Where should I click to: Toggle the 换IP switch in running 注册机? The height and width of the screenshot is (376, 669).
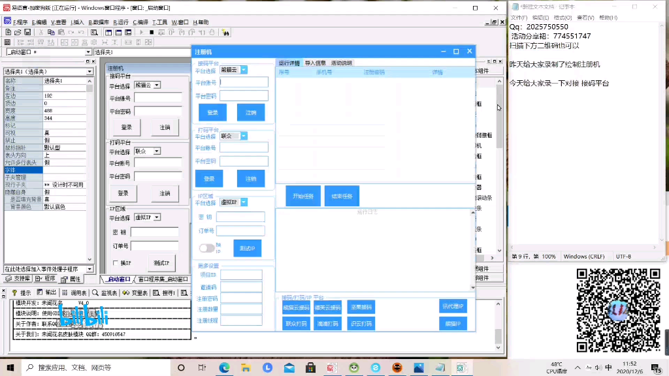point(206,247)
